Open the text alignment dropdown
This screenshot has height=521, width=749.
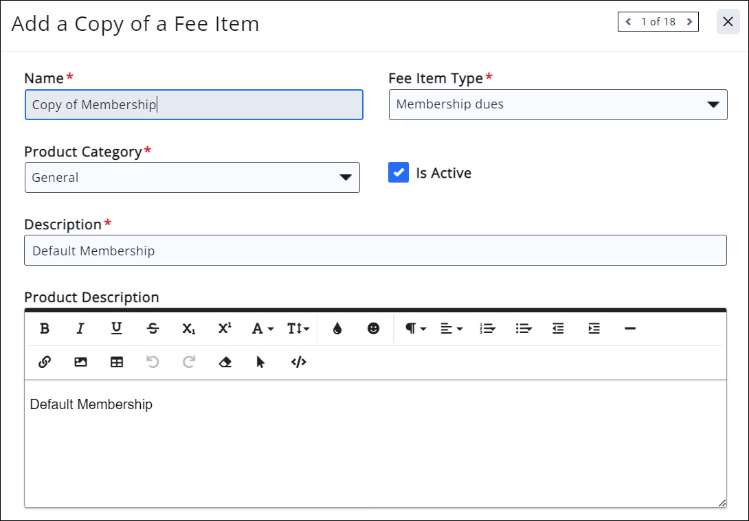[451, 329]
